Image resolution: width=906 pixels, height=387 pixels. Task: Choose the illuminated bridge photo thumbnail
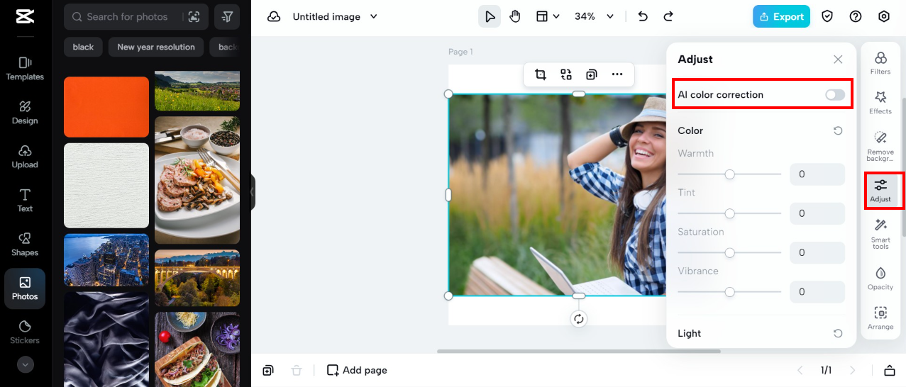[x=197, y=278]
